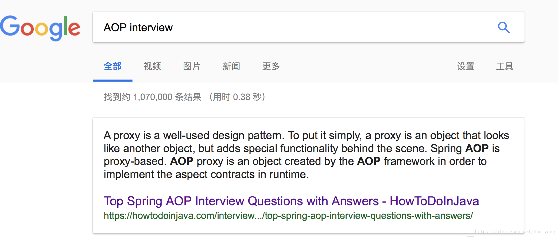Open the 设置 settings menu
Screen dimensions: 558x237
point(466,66)
